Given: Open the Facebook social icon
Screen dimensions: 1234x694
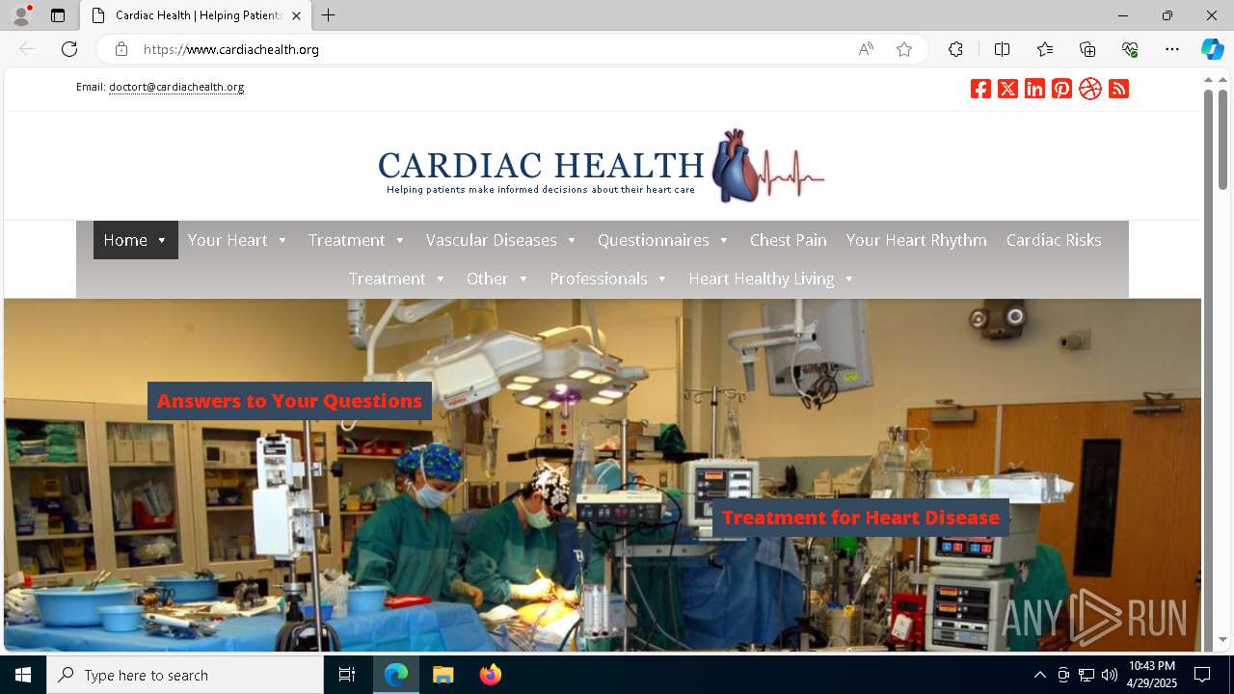Looking at the screenshot, I should (x=980, y=89).
